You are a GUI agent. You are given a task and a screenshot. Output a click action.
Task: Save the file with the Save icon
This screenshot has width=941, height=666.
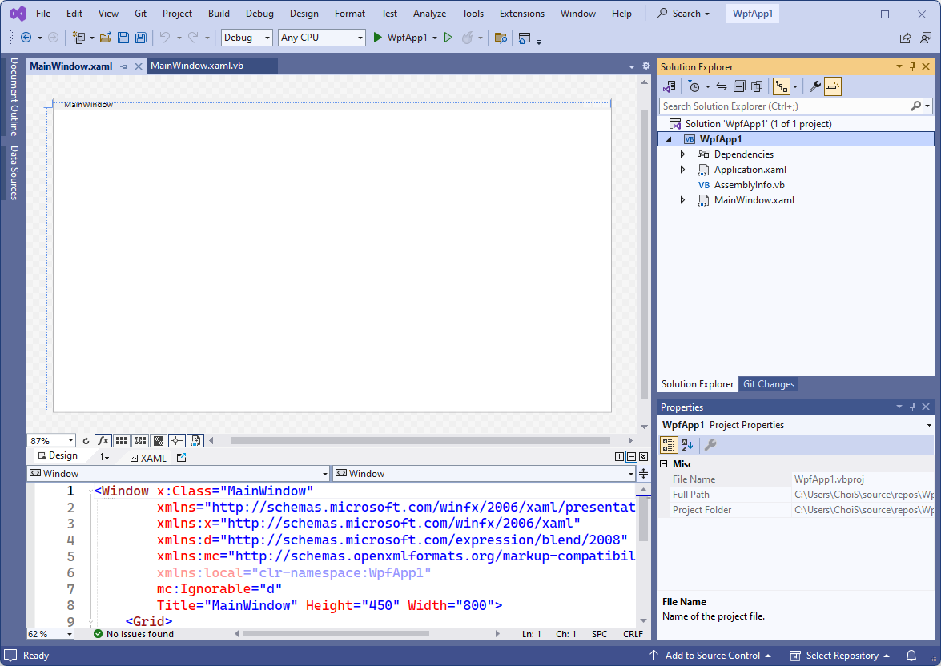(x=123, y=38)
